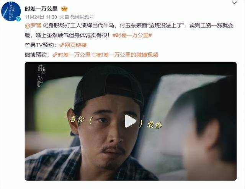Play the video with center play button
The image size is (245, 189).
130,121
